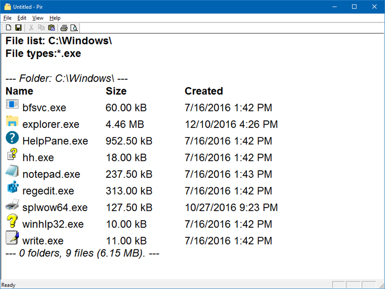Click the '7/16/2016 1:43 PM' created date

(x=229, y=174)
